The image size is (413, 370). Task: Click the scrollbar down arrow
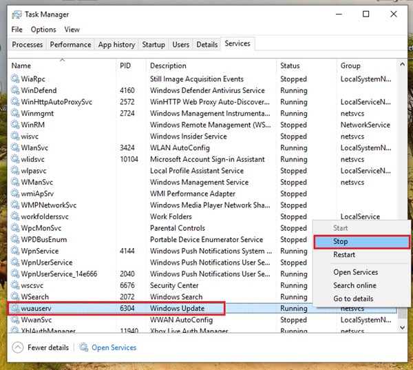click(402, 327)
